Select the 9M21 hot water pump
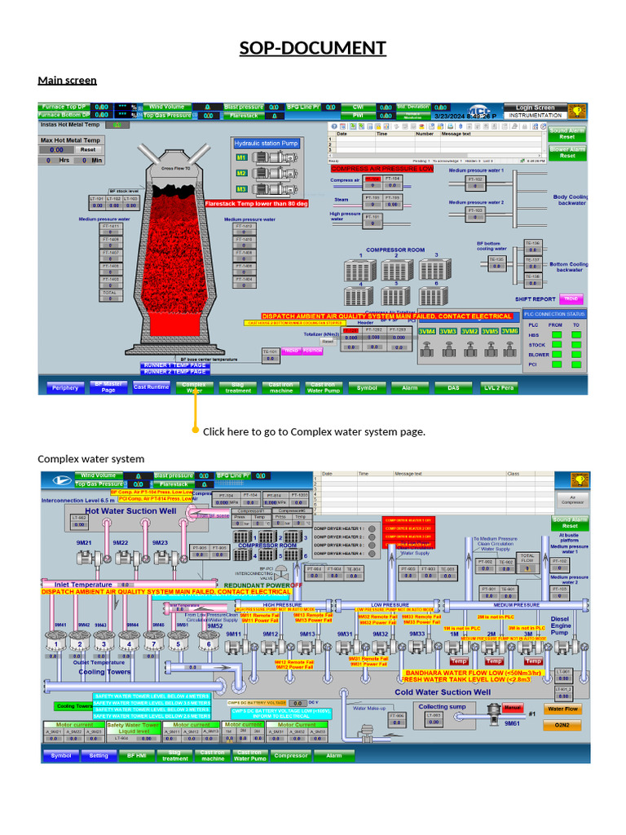 coord(95,558)
